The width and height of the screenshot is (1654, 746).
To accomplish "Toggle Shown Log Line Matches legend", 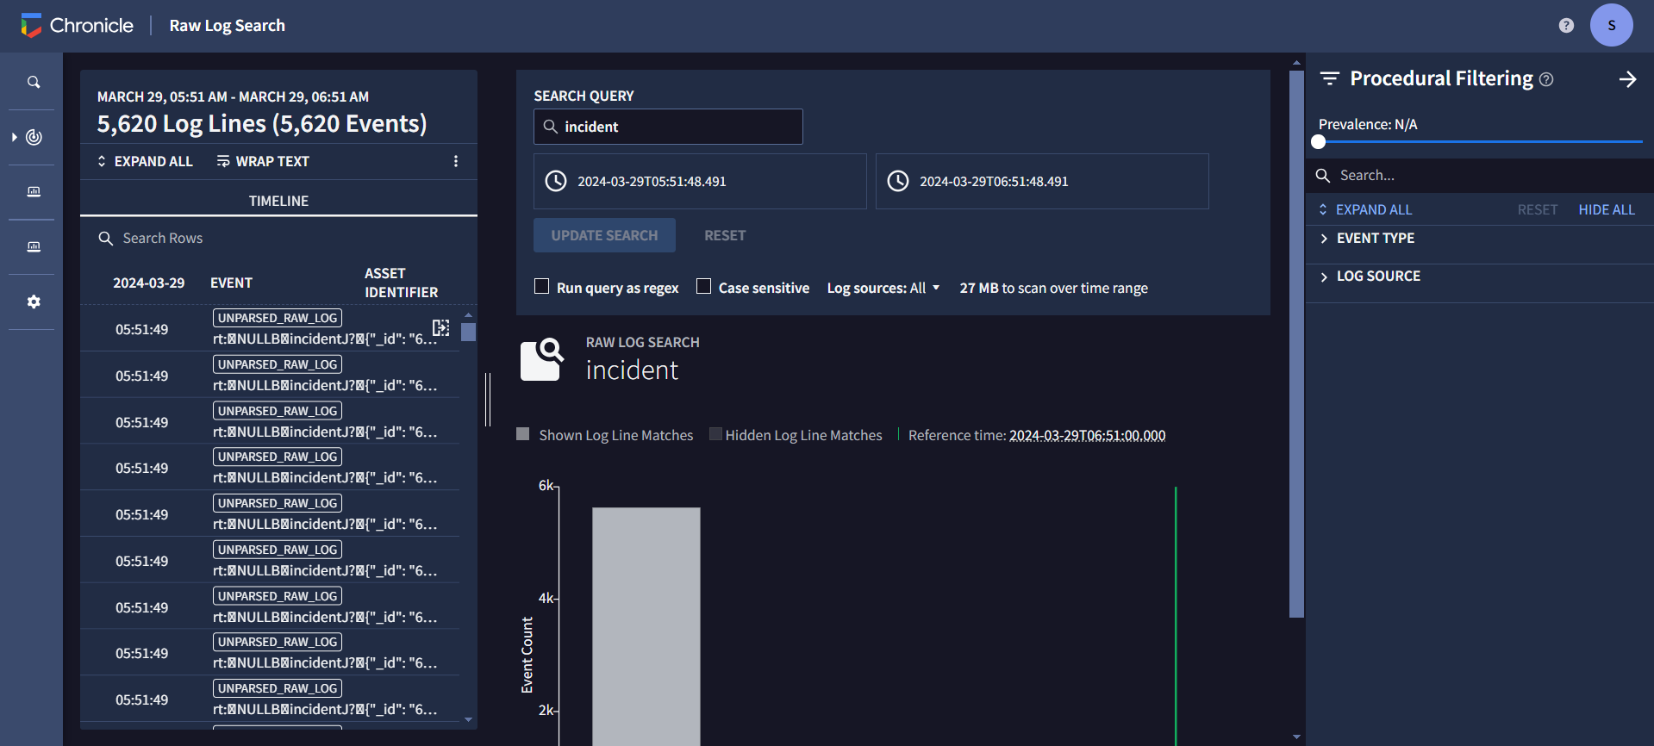I will tap(604, 435).
